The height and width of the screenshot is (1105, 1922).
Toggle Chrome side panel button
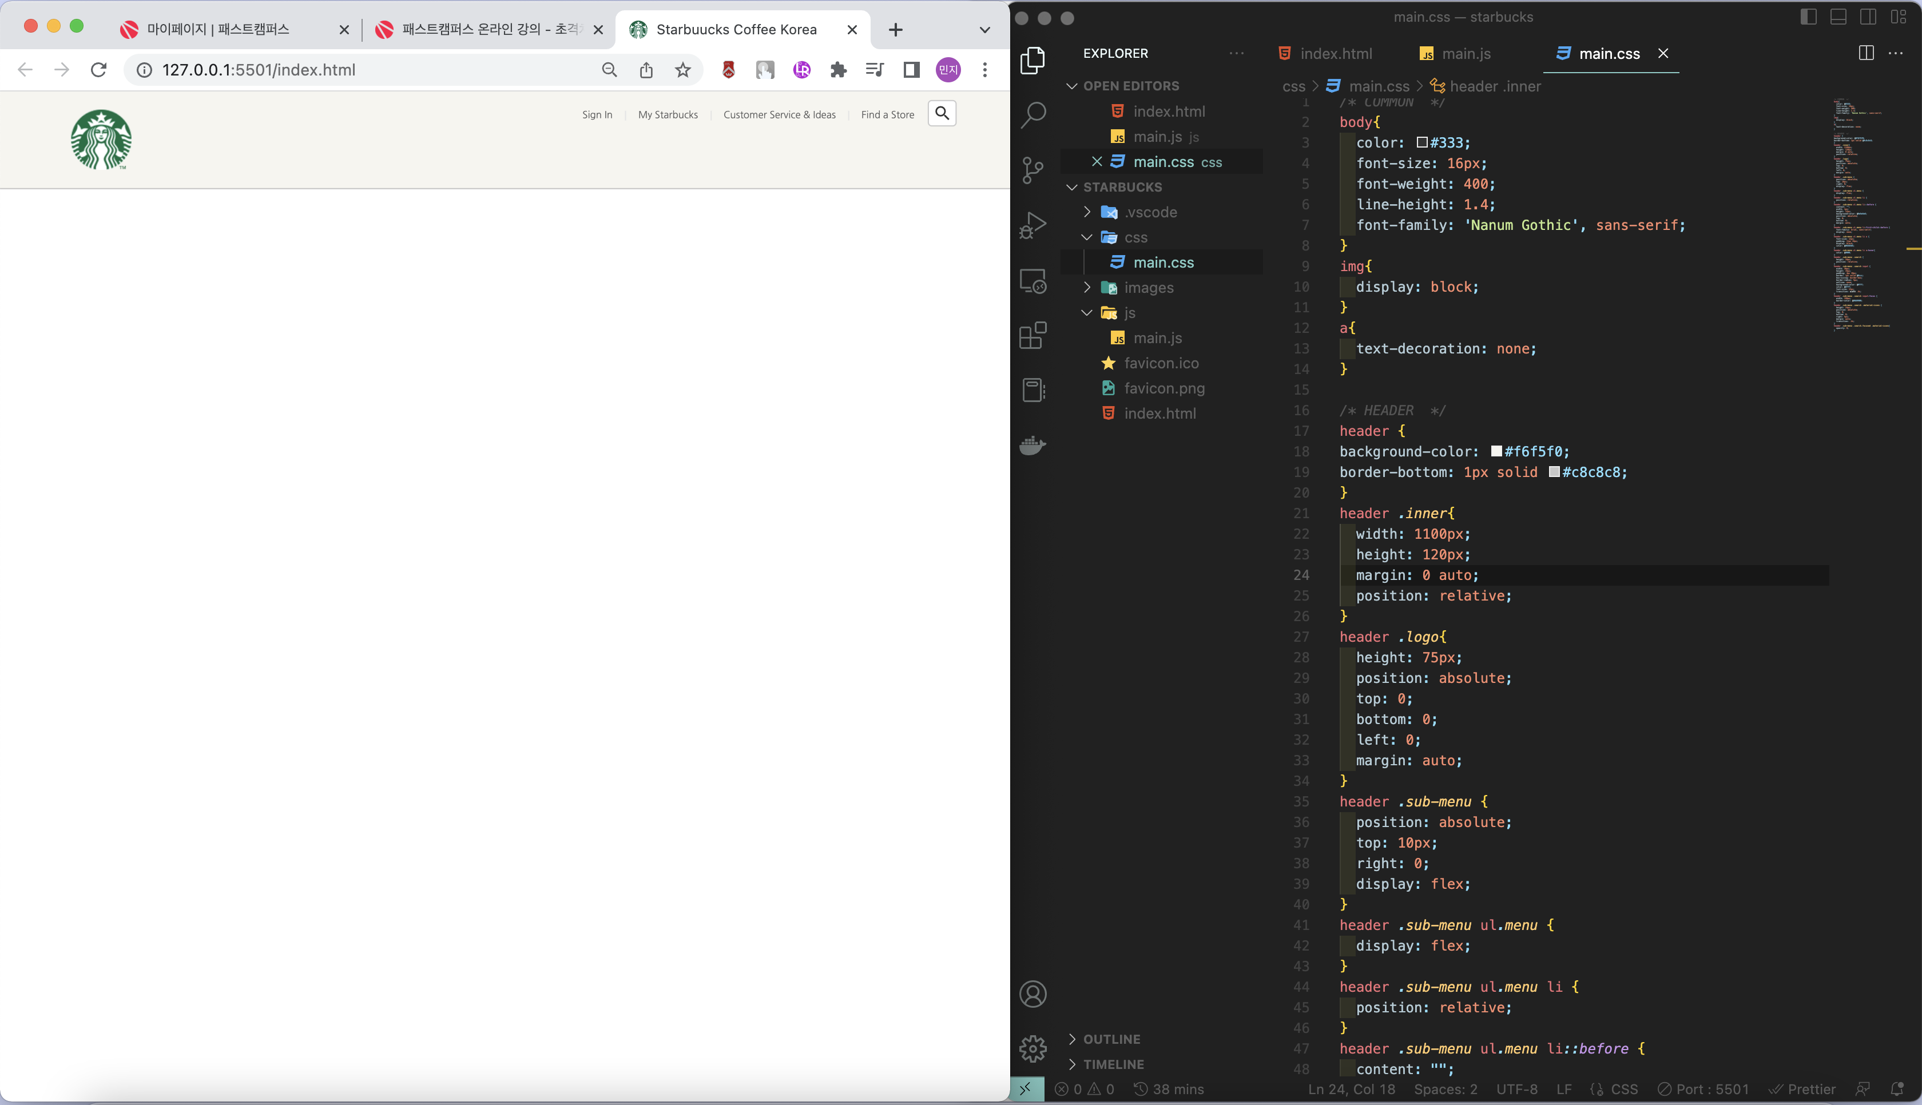tap(911, 70)
